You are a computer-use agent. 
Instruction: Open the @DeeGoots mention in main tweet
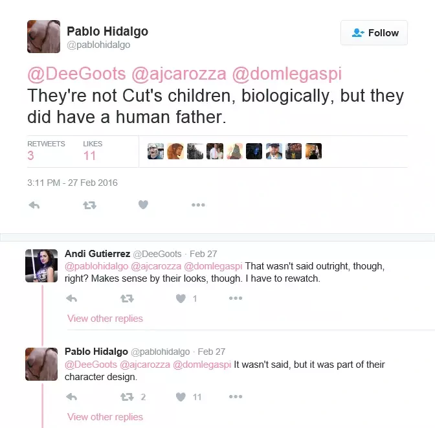pyautogui.click(x=77, y=74)
